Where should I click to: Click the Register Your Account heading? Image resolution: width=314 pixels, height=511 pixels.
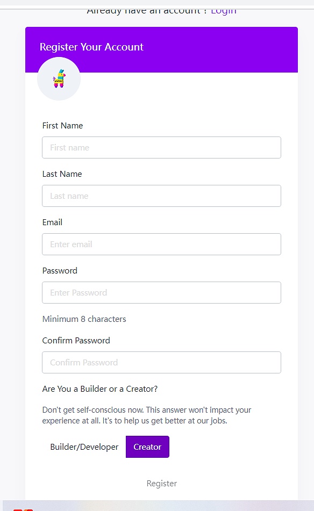91,47
